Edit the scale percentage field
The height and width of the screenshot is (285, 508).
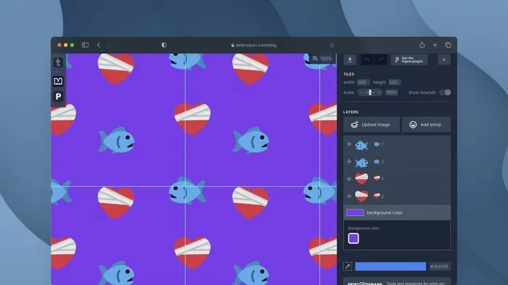pos(391,93)
